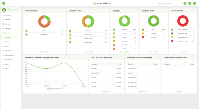This screenshot has width=199, height=109.
Task: Click DESKTOP2474 in blocklisted apps table
Action: point(132,87)
